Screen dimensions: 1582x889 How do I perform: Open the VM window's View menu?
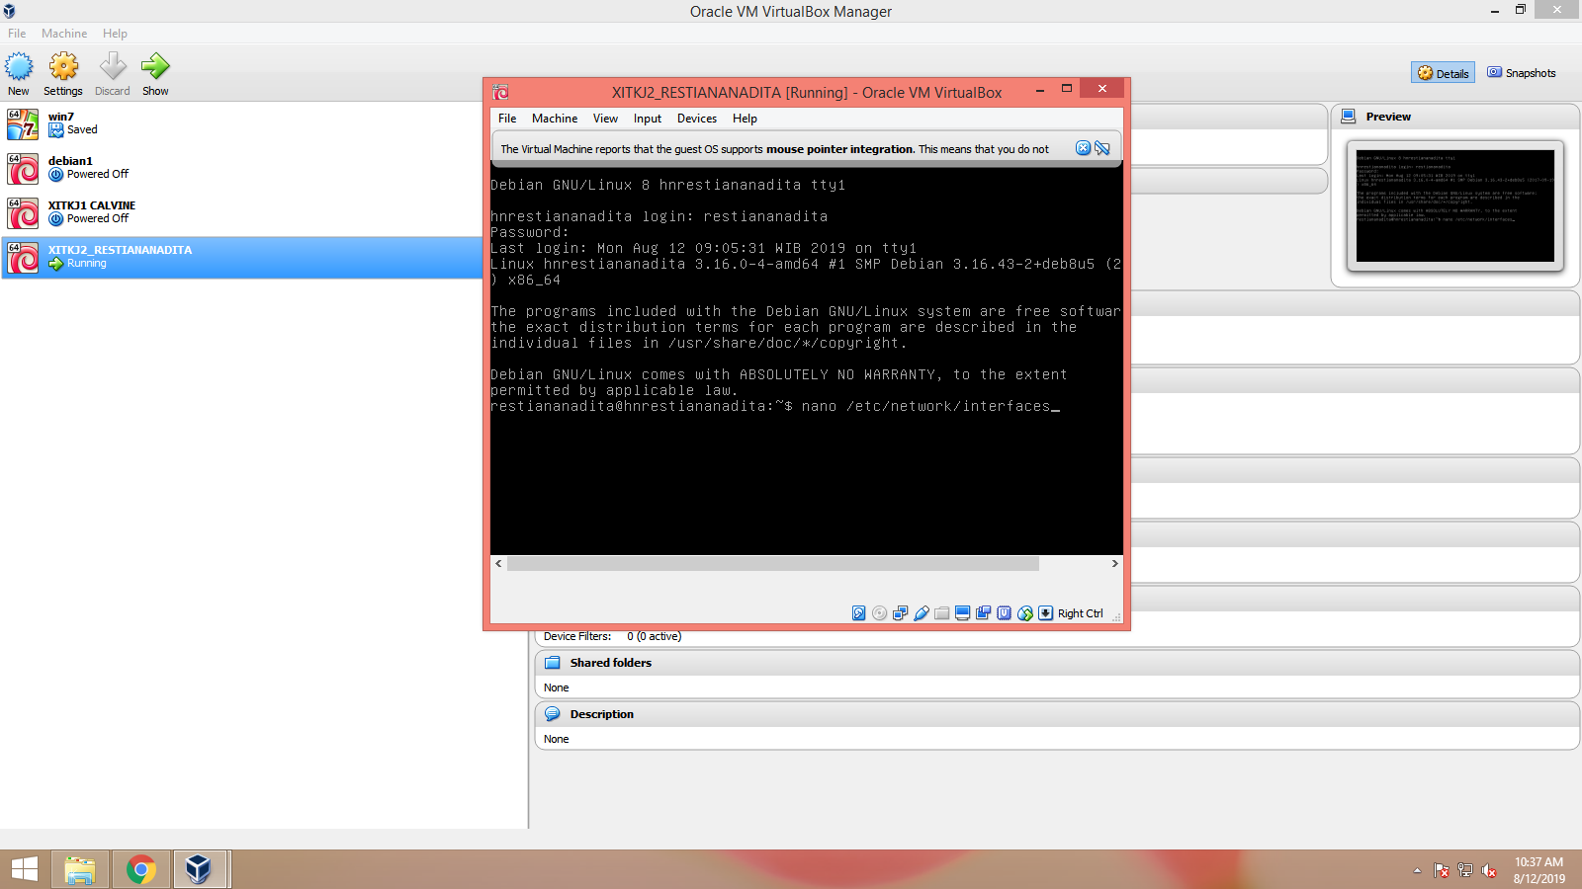pyautogui.click(x=605, y=119)
